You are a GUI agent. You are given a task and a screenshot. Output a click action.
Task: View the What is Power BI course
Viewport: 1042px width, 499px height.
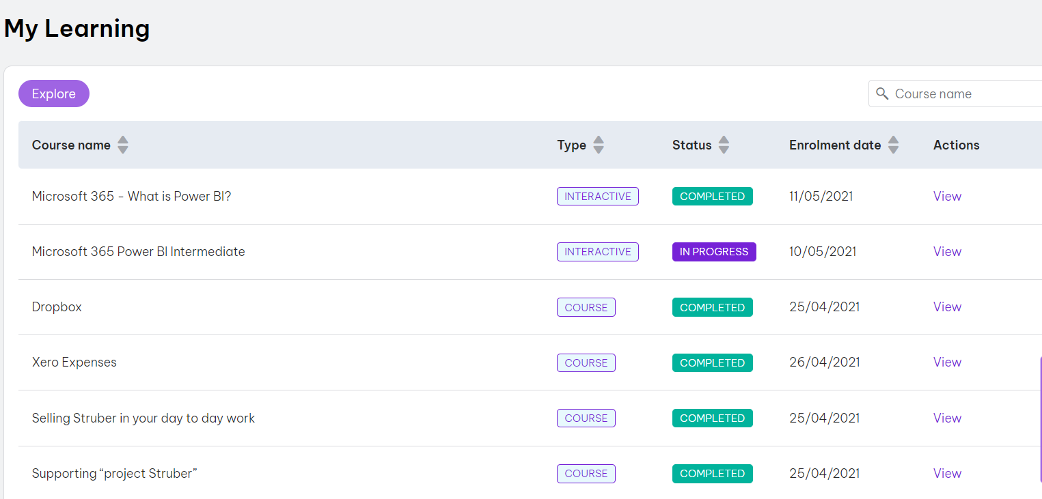(x=947, y=196)
